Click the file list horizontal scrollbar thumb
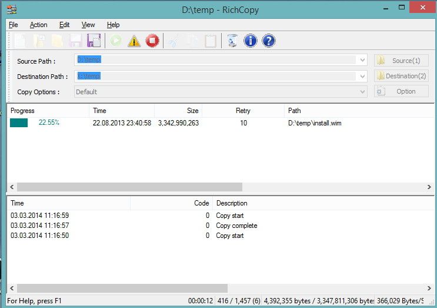The image size is (437, 308). (x=129, y=187)
